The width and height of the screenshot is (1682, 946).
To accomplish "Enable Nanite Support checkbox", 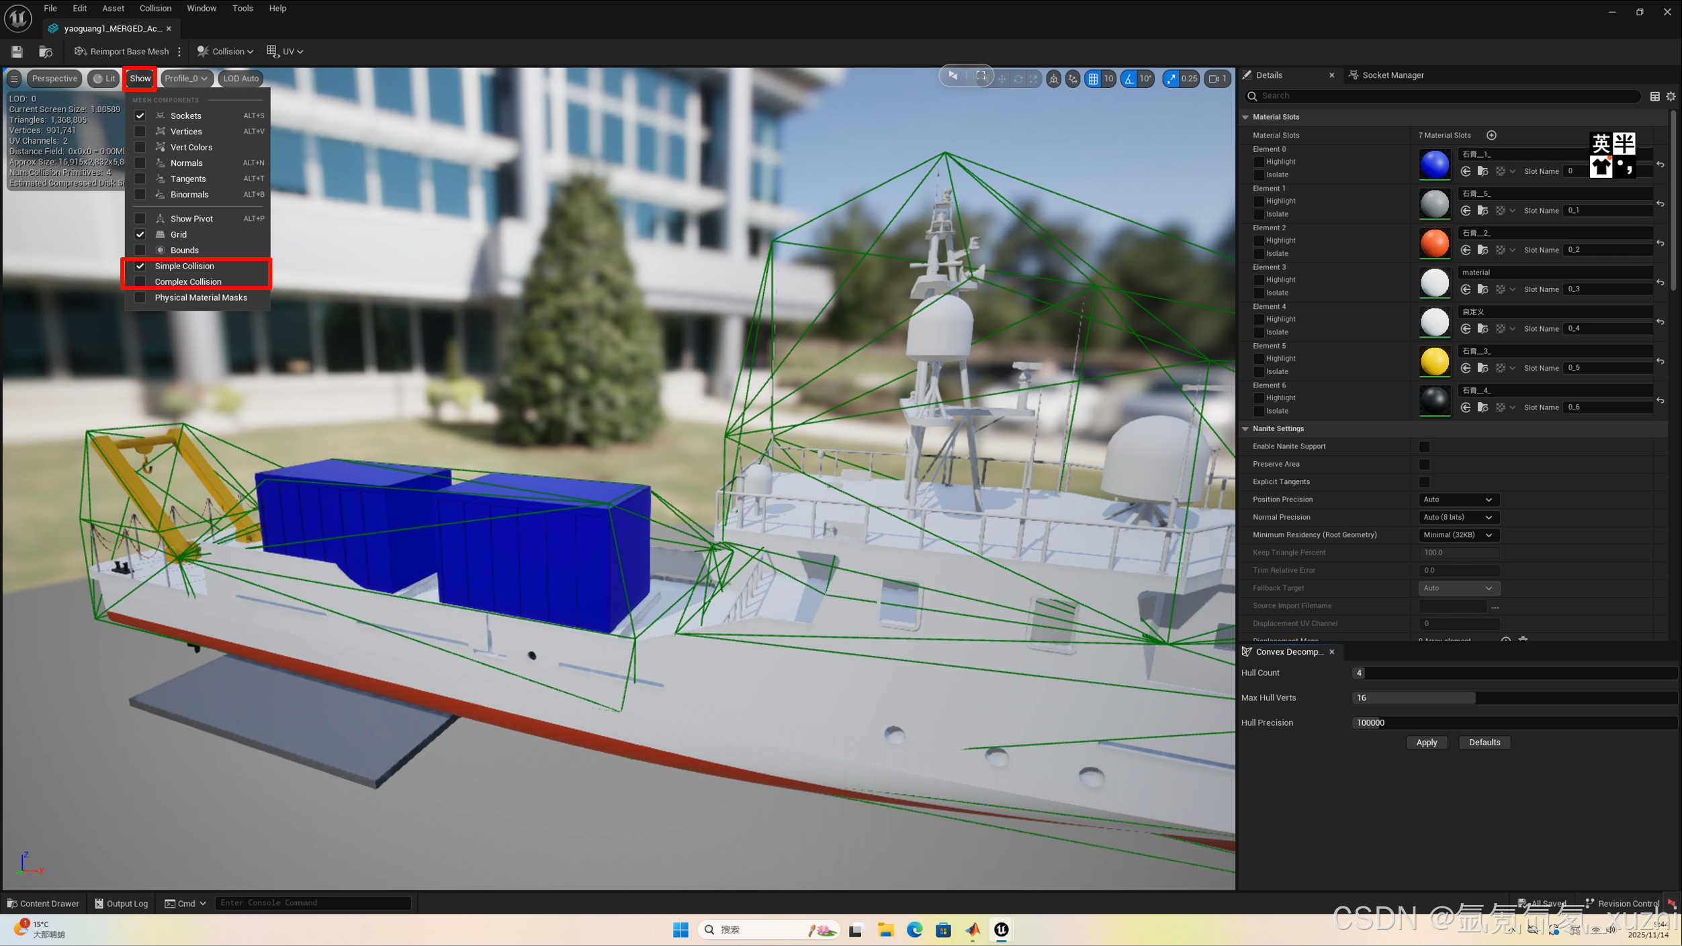I will pos(1424,446).
